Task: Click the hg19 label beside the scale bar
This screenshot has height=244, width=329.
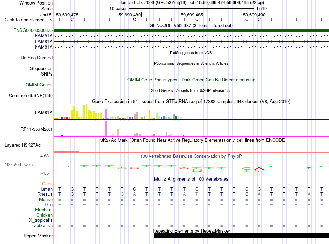Action: click(x=262, y=9)
